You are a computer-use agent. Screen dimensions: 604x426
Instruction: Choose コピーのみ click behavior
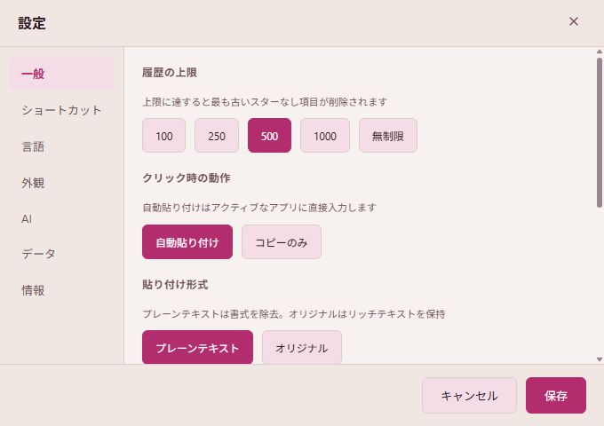click(x=282, y=242)
